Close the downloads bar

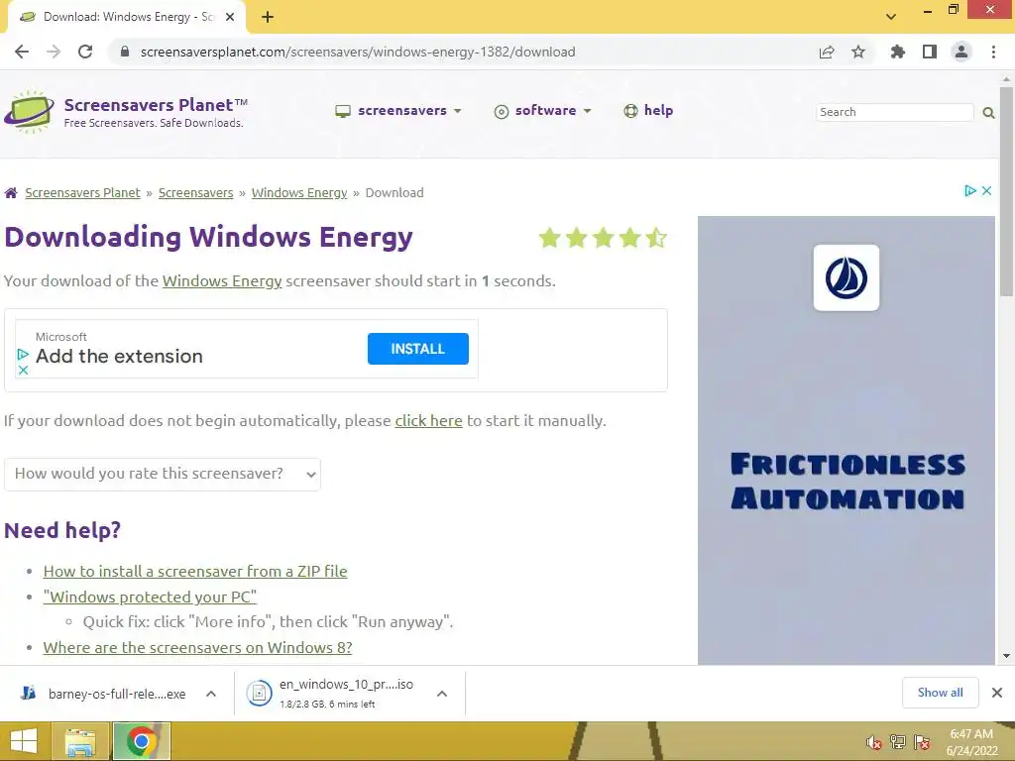coord(997,693)
